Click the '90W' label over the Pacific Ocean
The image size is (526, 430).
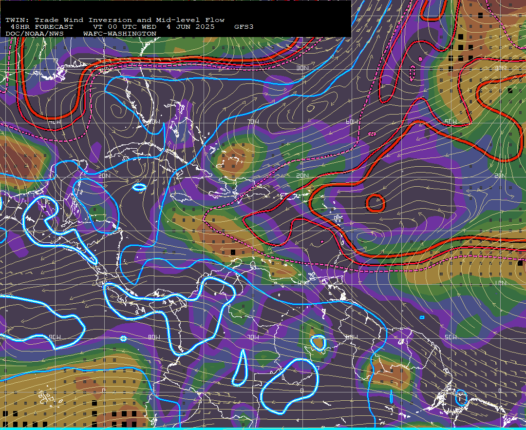pos(55,337)
